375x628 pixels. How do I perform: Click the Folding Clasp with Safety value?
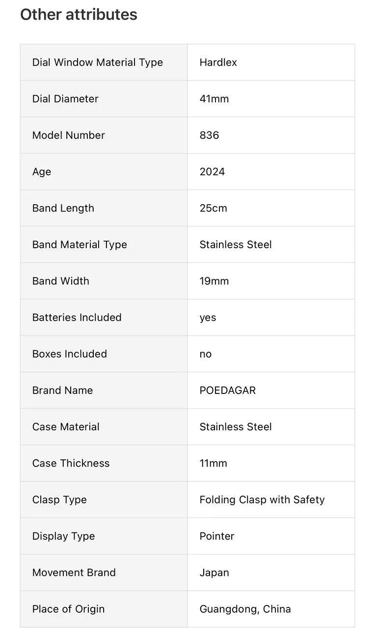point(262,499)
